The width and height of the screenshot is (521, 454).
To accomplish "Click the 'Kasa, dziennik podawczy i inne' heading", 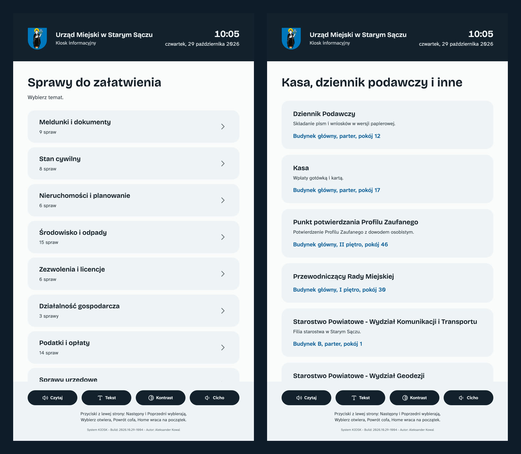I will (x=372, y=82).
